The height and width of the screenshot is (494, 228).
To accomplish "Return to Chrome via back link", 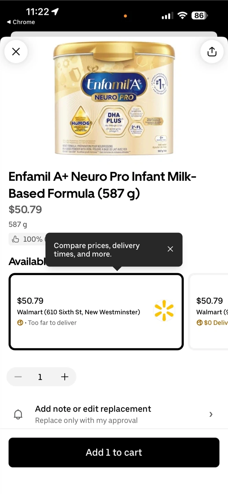I will point(21,22).
